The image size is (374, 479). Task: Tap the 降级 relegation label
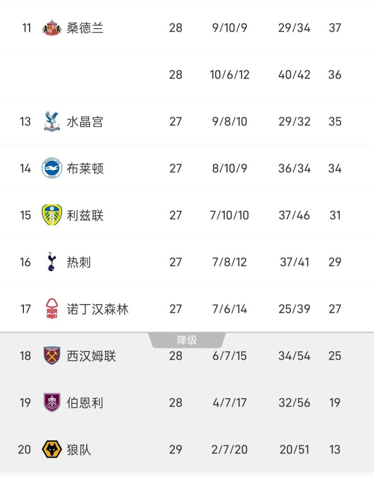tap(187, 341)
